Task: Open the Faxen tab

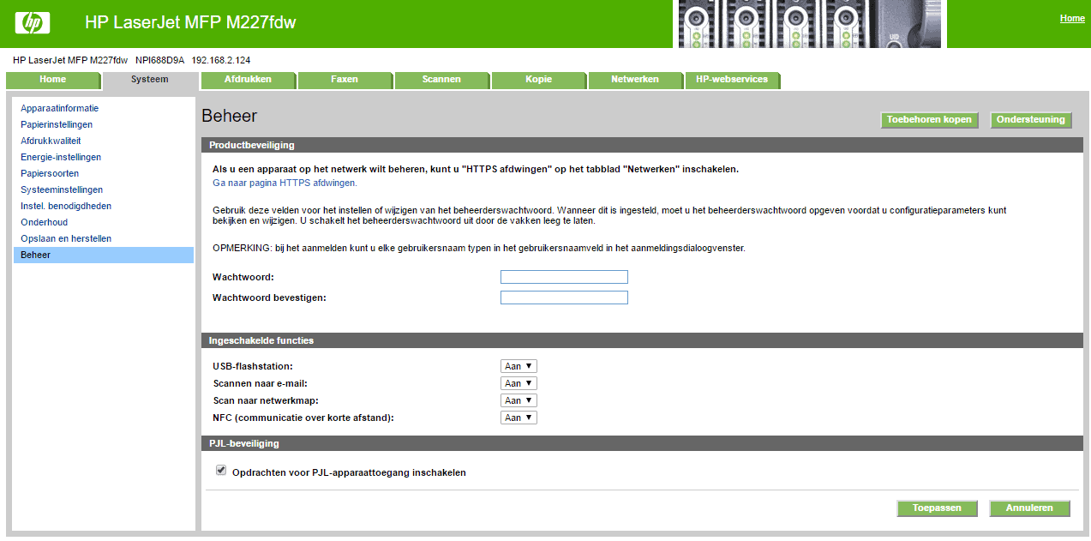Action: click(345, 80)
